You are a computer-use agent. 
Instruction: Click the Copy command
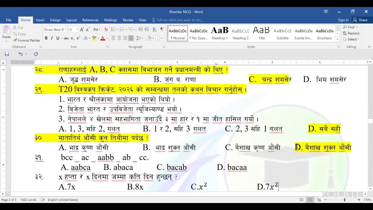19,34
